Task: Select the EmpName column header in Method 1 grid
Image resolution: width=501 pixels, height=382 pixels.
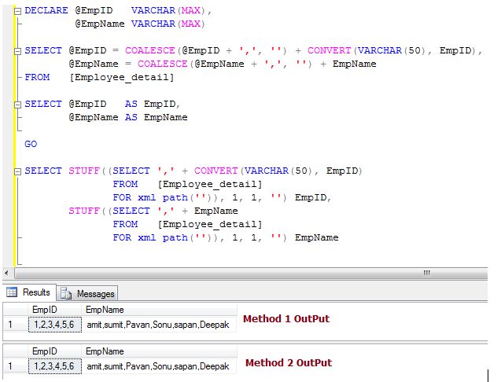Action: click(x=160, y=310)
